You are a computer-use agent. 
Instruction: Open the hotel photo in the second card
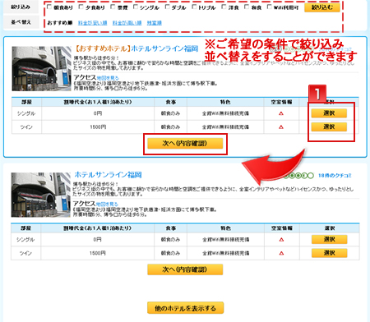pos(40,195)
